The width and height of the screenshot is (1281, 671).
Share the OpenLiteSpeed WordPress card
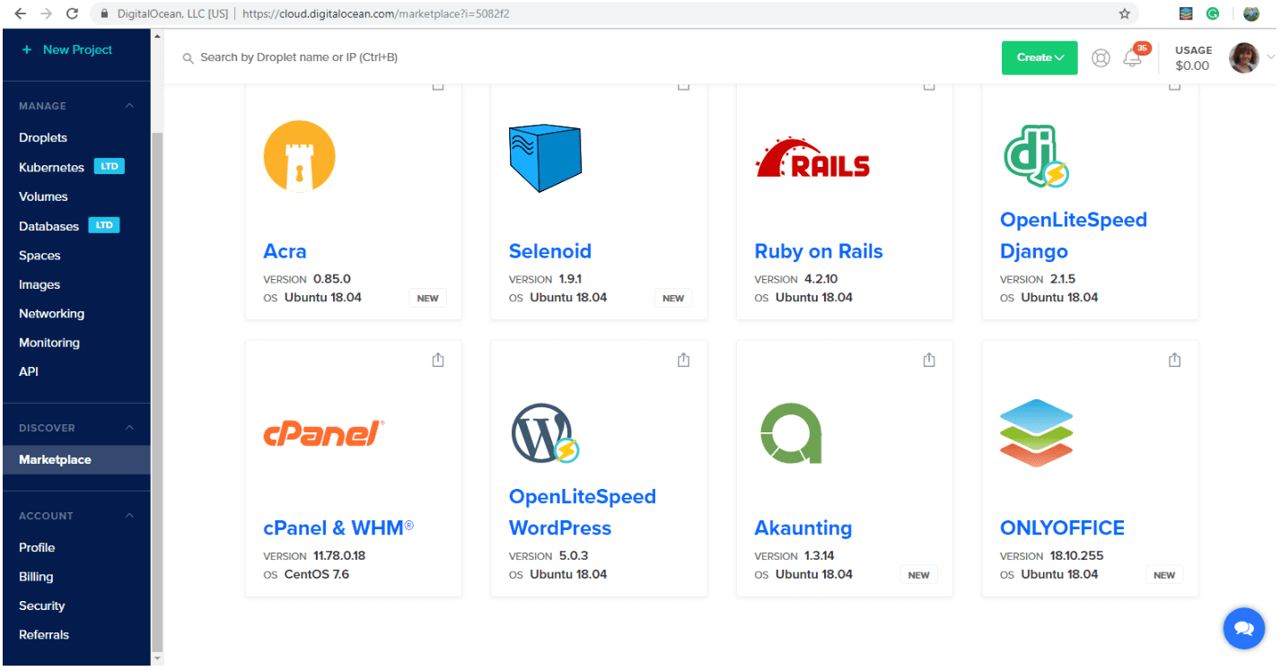point(683,360)
